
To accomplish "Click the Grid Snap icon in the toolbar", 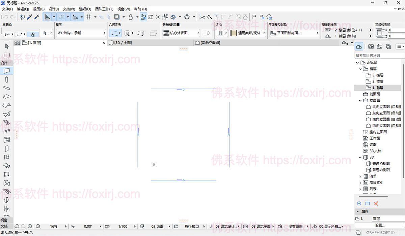I will (89, 17).
